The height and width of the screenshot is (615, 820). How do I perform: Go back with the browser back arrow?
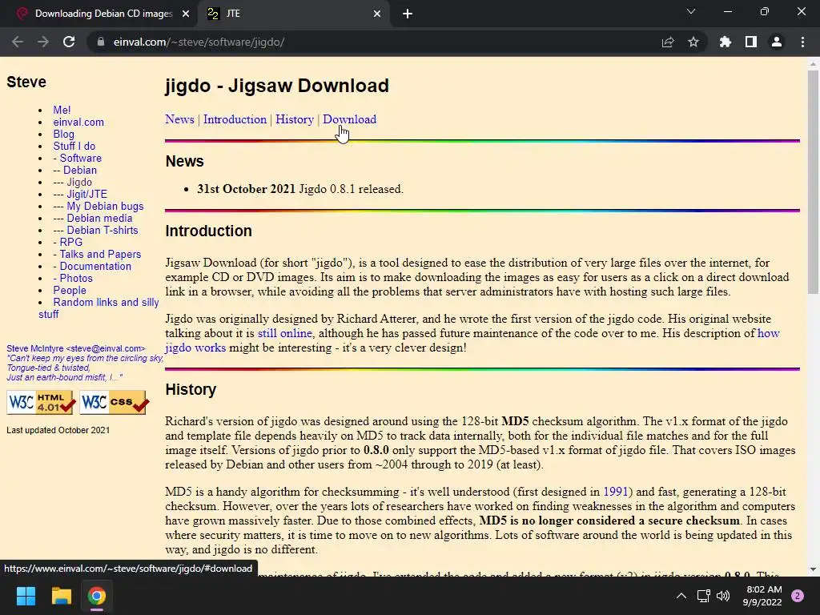coord(18,42)
